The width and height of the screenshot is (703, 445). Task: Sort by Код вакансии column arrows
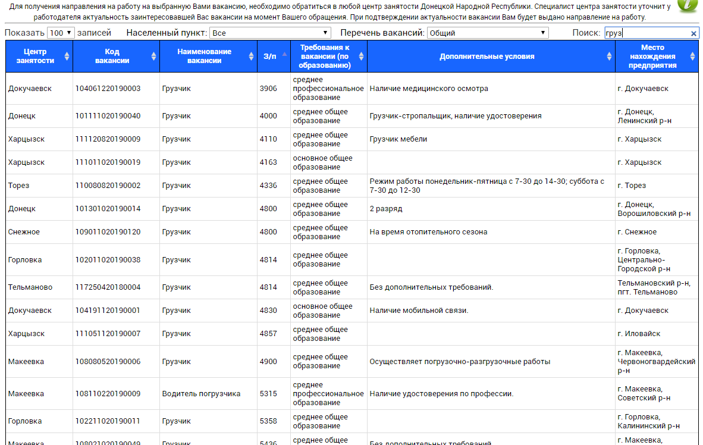click(x=154, y=56)
